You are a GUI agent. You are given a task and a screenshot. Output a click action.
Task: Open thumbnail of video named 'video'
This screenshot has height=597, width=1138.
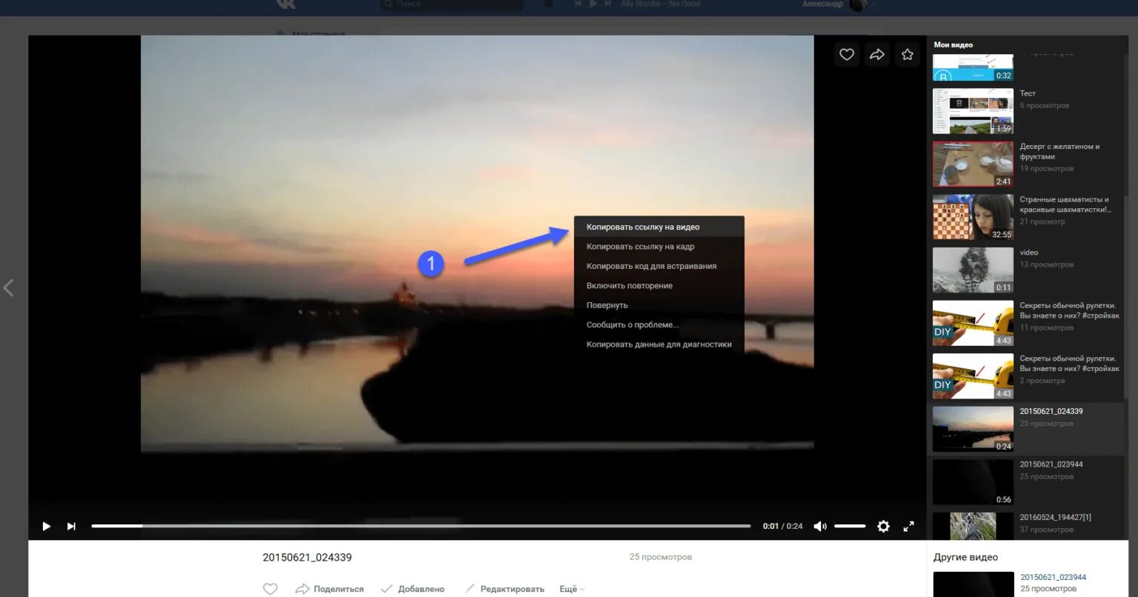[x=973, y=270]
